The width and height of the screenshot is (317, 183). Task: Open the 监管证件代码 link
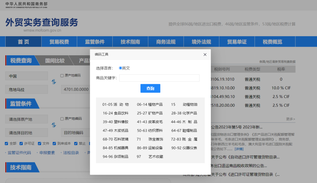19,153
